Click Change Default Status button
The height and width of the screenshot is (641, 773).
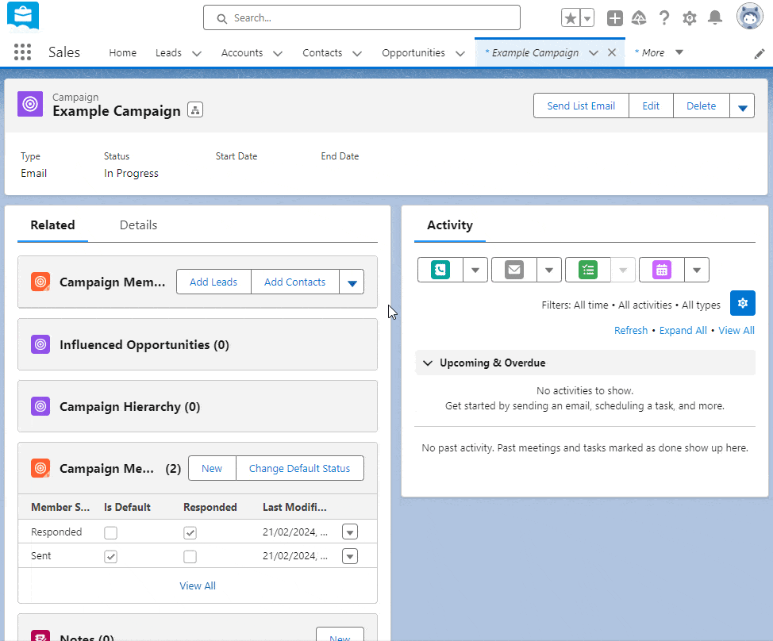tap(300, 468)
